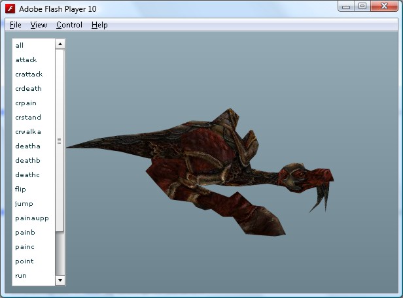Minimize the Flash Player window

coord(346,7)
